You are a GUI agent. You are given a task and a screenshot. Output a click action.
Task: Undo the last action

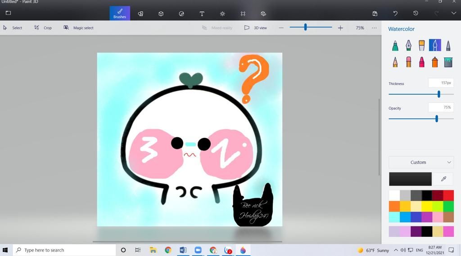pyautogui.click(x=395, y=13)
